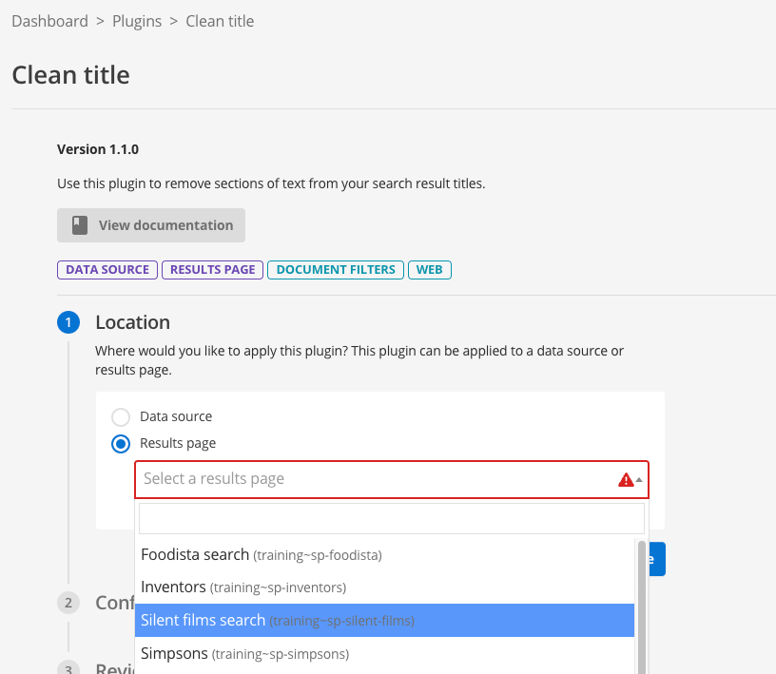Click the dropdown search input box
Screen dimensions: 776x674
tap(390, 516)
